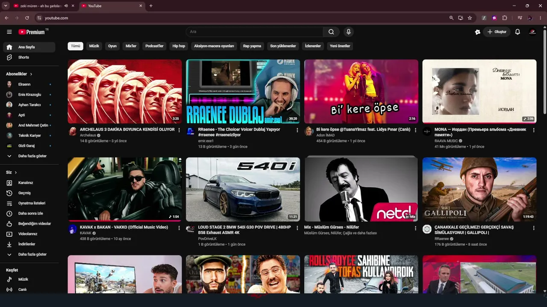The width and height of the screenshot is (547, 307).
Task: Open Elraenn subscription channel
Action: pyautogui.click(x=29, y=84)
